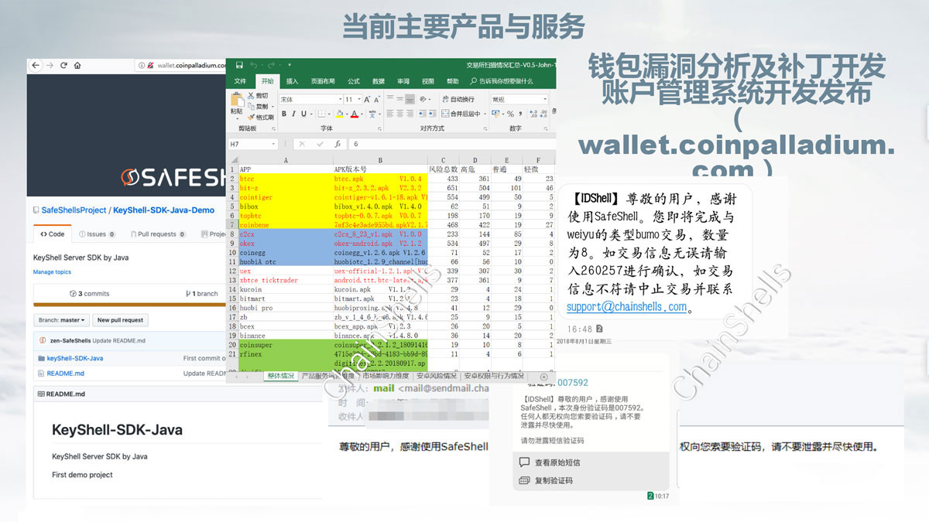Click the increase font size icon
Screen dimensions: 929x522
click(367, 100)
